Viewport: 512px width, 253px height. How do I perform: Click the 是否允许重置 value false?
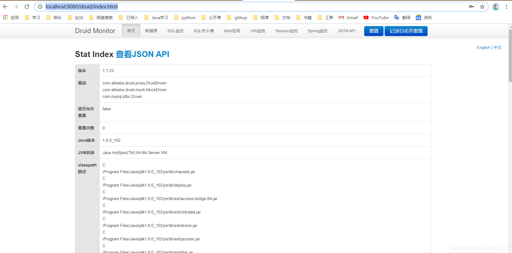[107, 109]
